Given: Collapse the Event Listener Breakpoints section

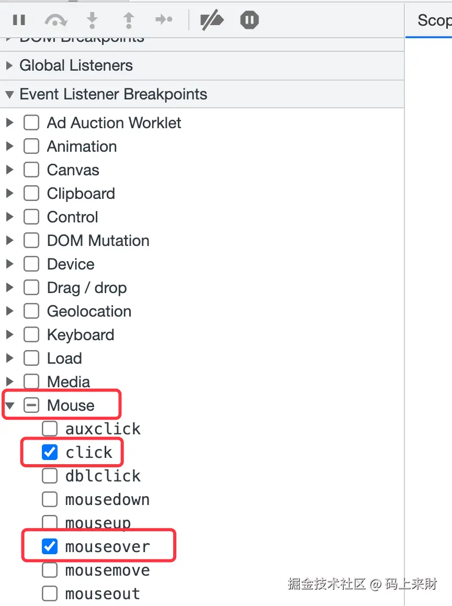Looking at the screenshot, I should [9, 95].
